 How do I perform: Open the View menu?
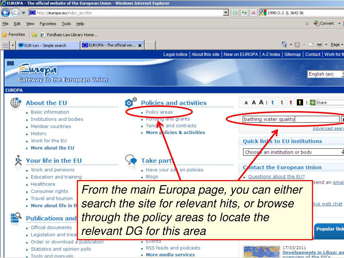click(30, 24)
